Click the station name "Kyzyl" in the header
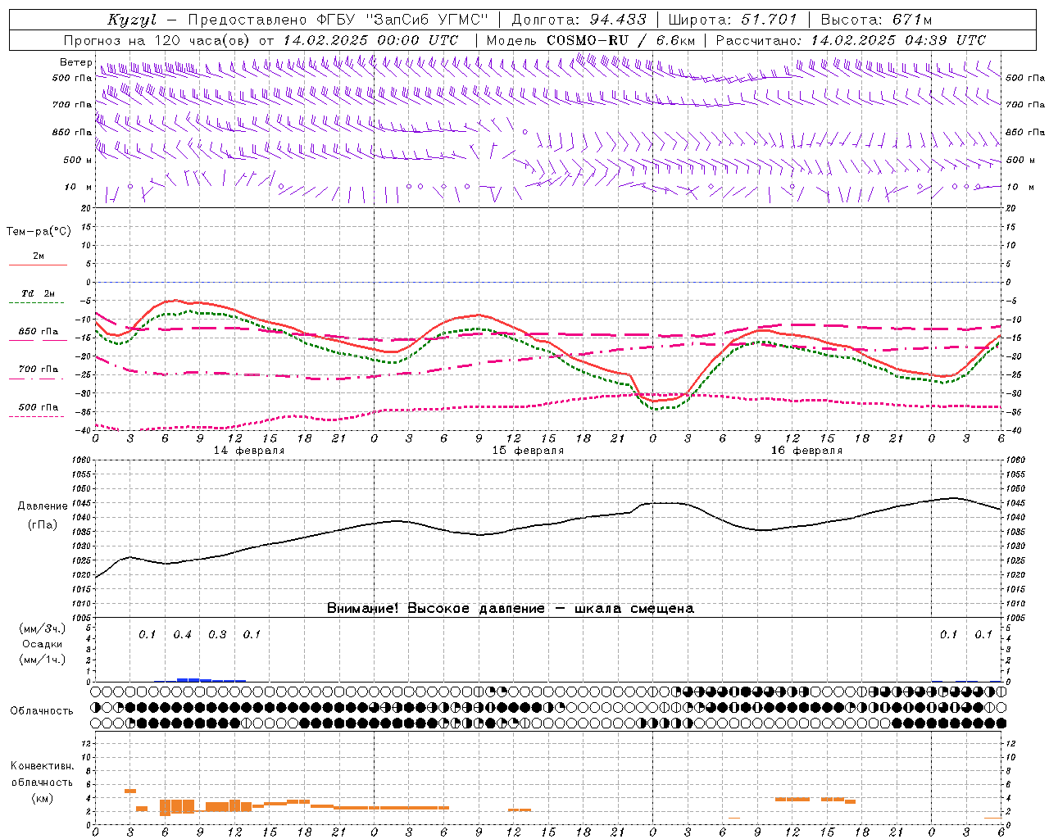Screen dimensions: 1049x839 point(131,20)
